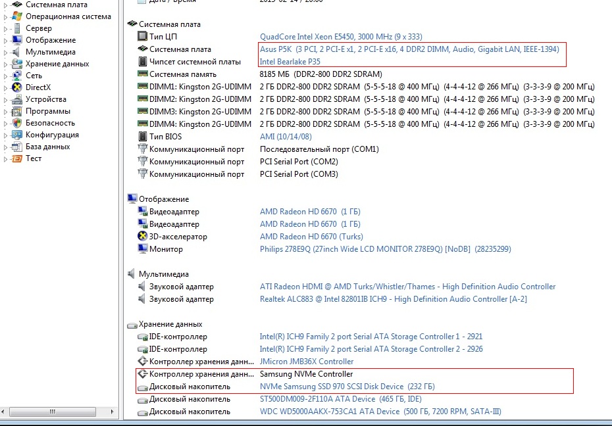Click the Монитор row icon

(142, 249)
